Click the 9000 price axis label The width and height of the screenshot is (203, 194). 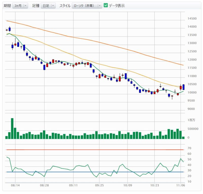[x=191, y=109]
